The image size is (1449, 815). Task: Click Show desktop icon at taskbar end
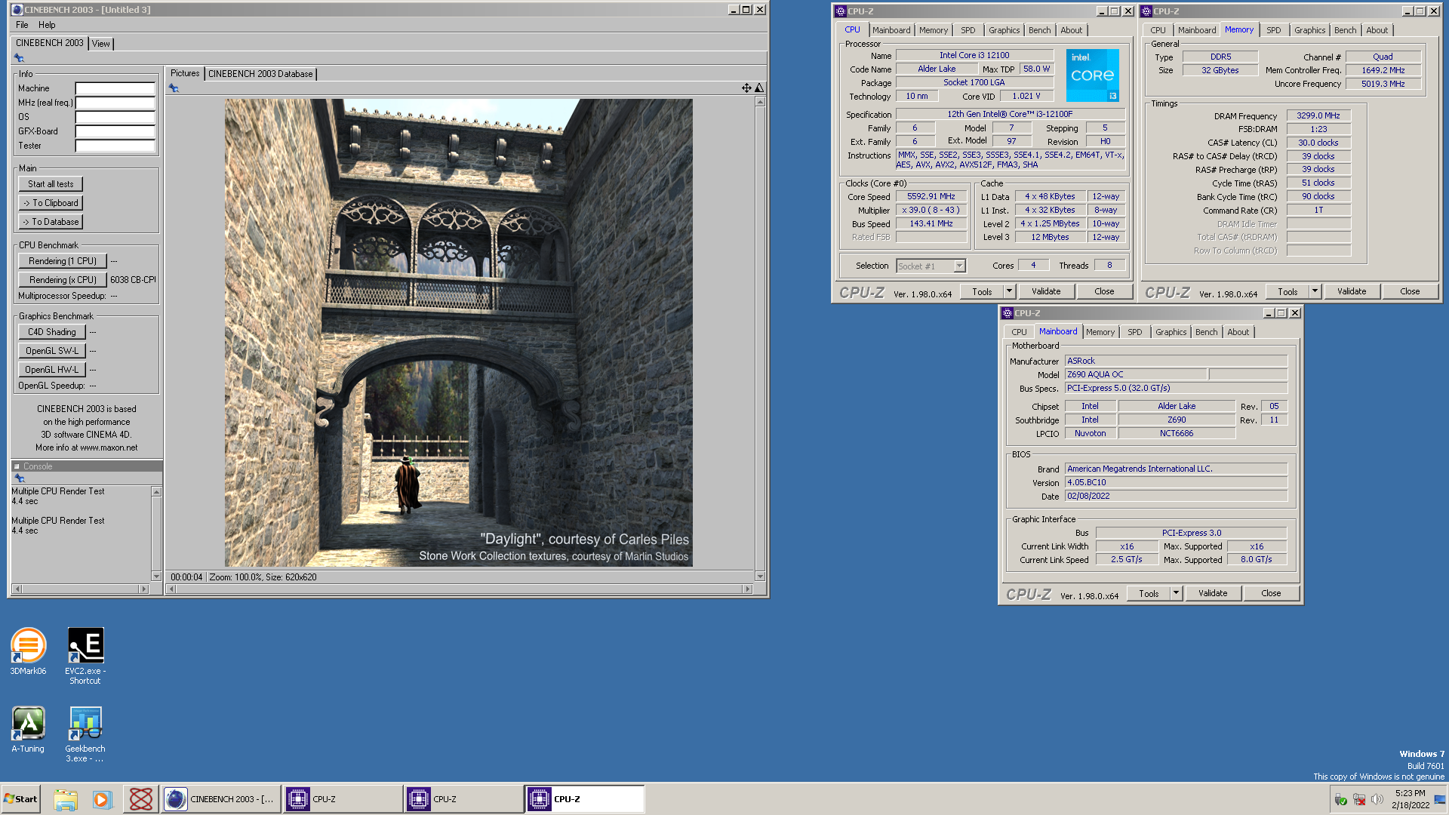tap(1439, 799)
